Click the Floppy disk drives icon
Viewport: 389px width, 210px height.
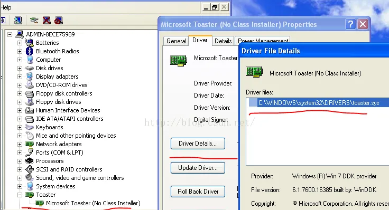click(30, 102)
